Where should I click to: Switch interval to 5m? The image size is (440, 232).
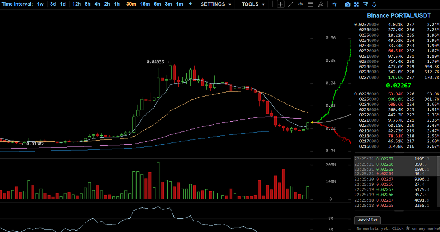157,4
